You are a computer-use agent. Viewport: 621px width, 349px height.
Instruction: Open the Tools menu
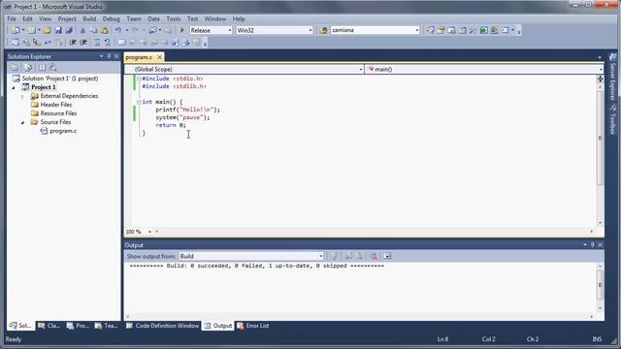(173, 19)
